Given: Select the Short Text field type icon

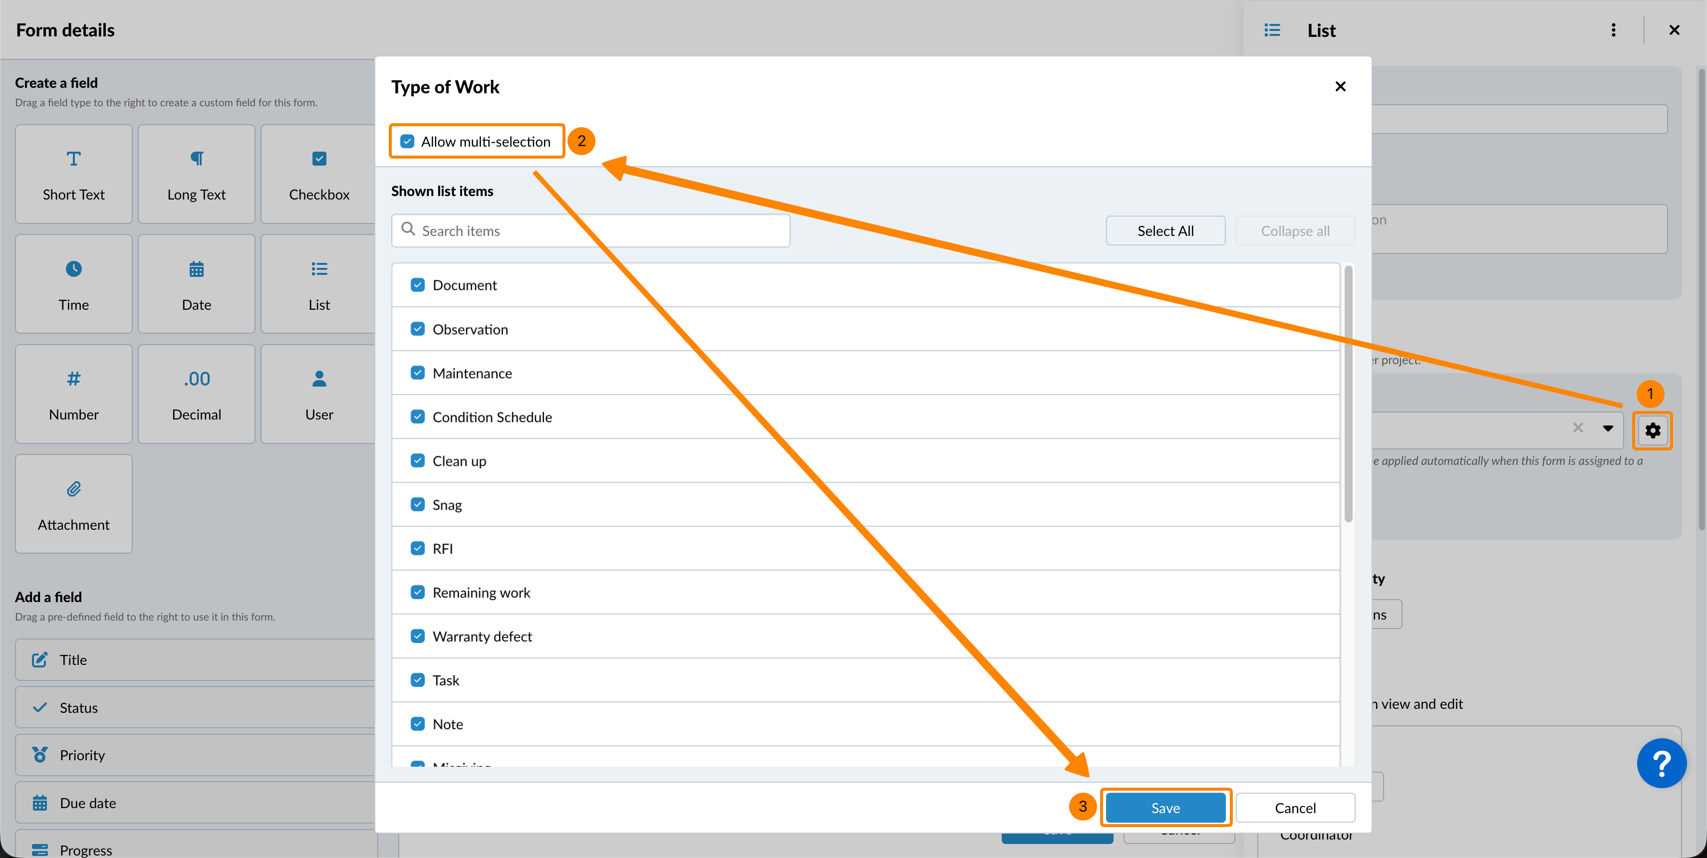Looking at the screenshot, I should [x=73, y=159].
